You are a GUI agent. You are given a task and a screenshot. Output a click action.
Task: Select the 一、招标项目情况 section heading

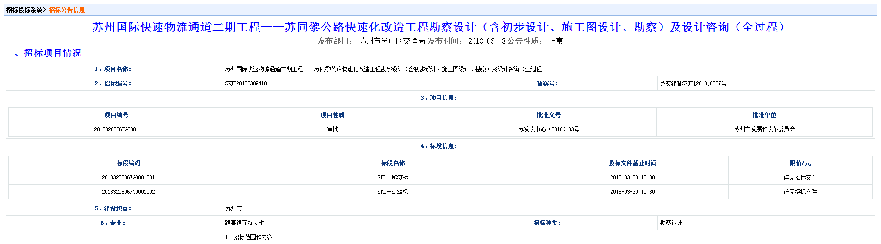44,53
